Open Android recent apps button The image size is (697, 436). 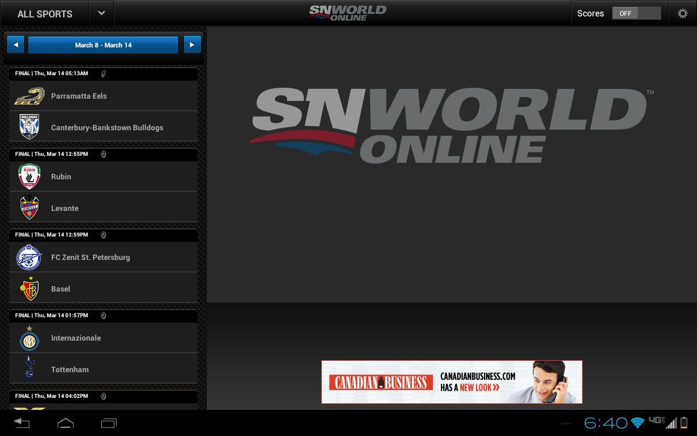click(109, 423)
